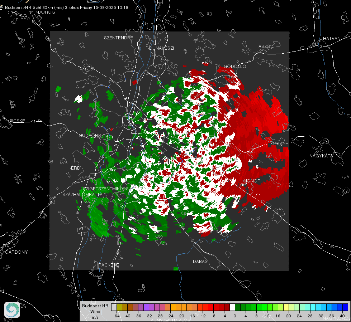Click the Budapest-HR legend title

pyautogui.click(x=95, y=306)
